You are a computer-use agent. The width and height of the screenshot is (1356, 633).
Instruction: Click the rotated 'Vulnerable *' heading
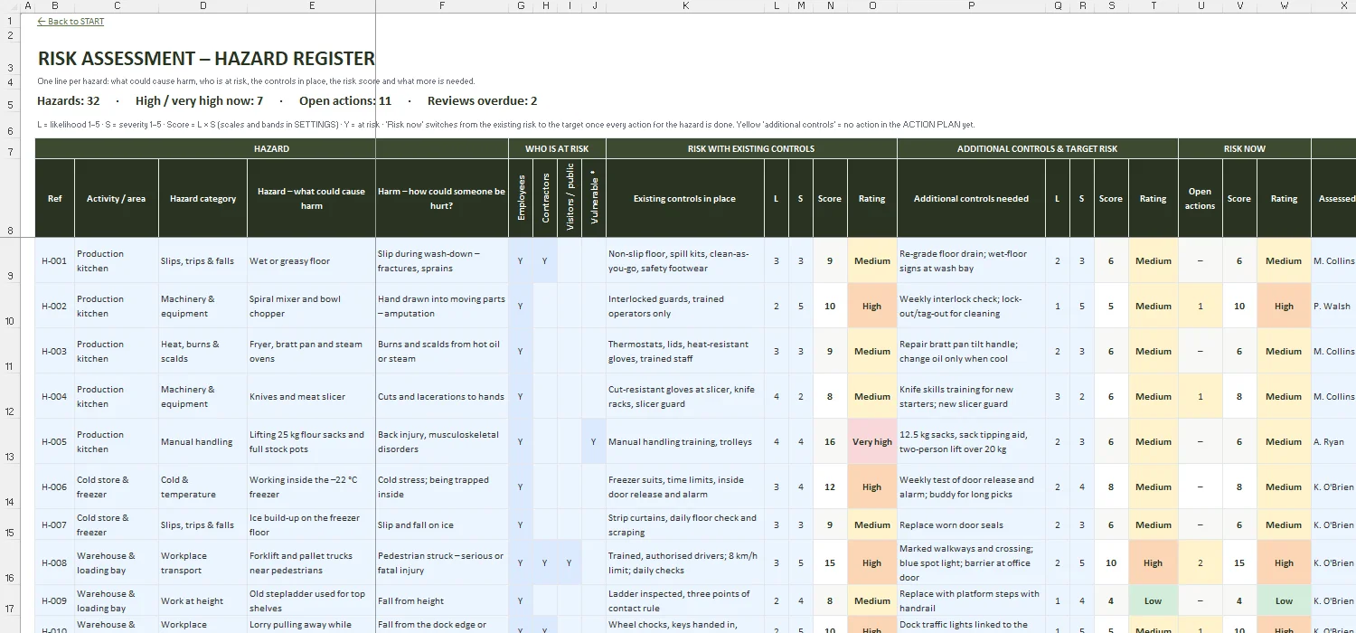(594, 198)
